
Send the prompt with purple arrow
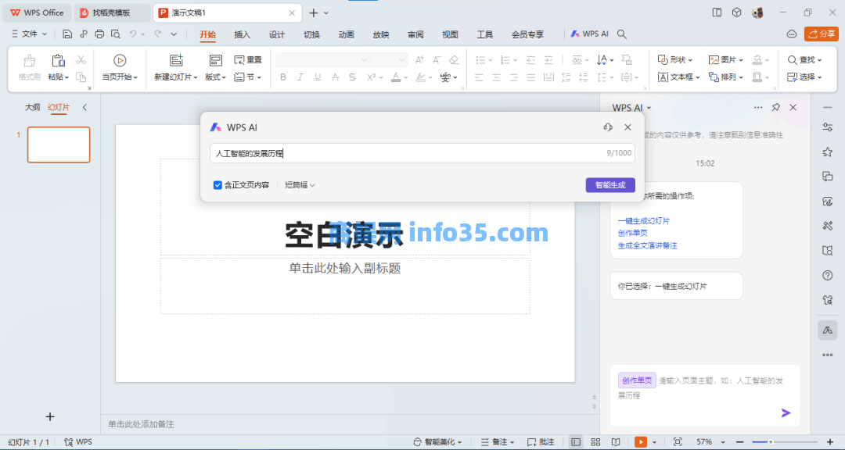click(x=786, y=412)
